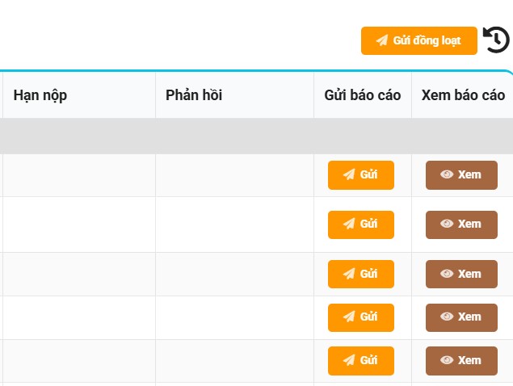Screen dimensions: 513x386
Task: Click the paper plane icon in the first row
Action: point(349,174)
